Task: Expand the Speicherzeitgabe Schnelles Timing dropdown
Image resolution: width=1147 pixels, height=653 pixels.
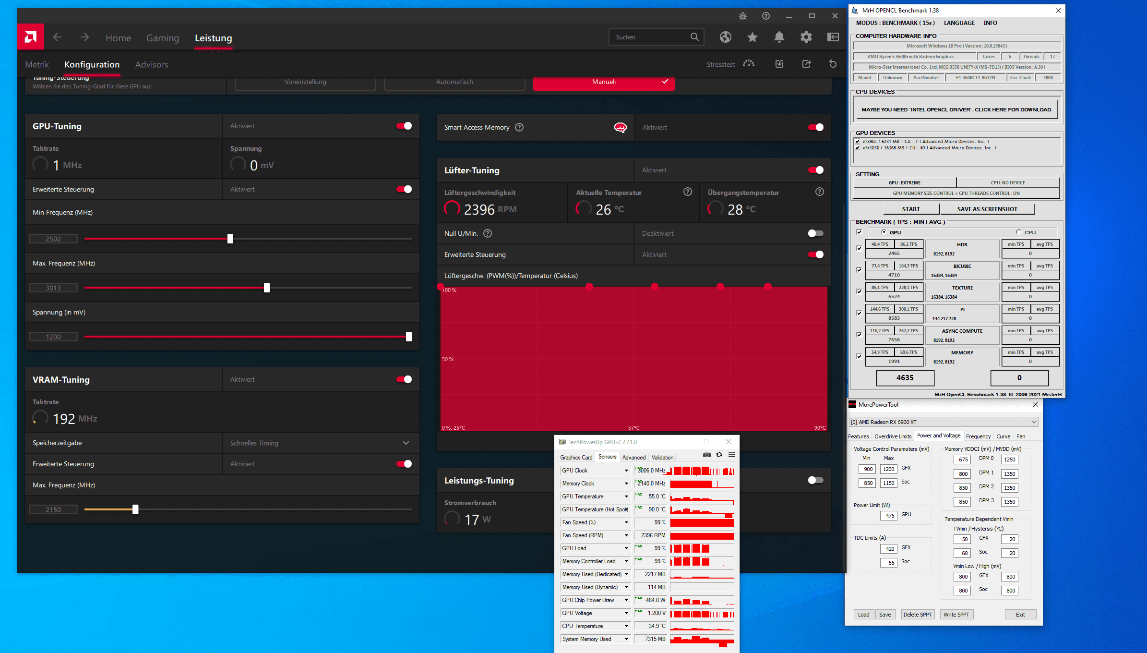Action: [x=406, y=443]
